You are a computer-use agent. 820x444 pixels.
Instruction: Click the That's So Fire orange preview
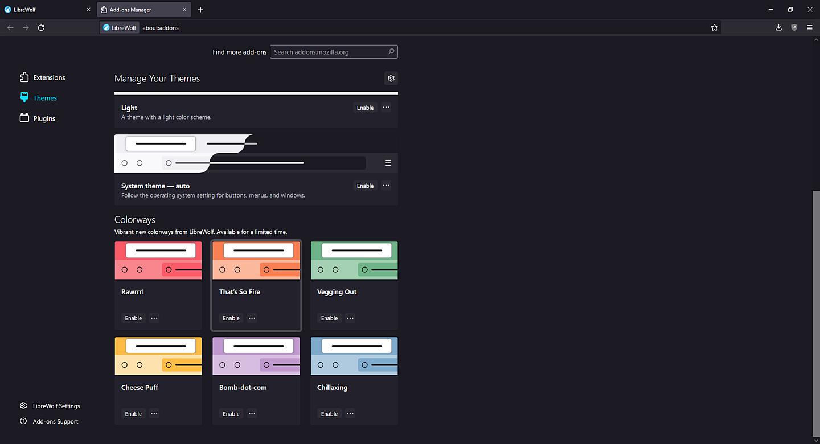[256, 261]
